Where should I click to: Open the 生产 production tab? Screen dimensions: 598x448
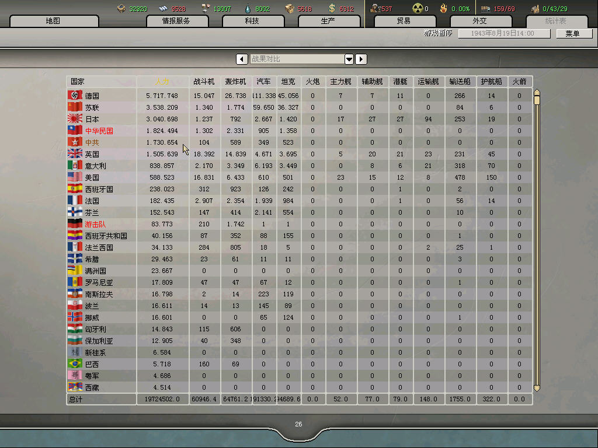pos(329,21)
